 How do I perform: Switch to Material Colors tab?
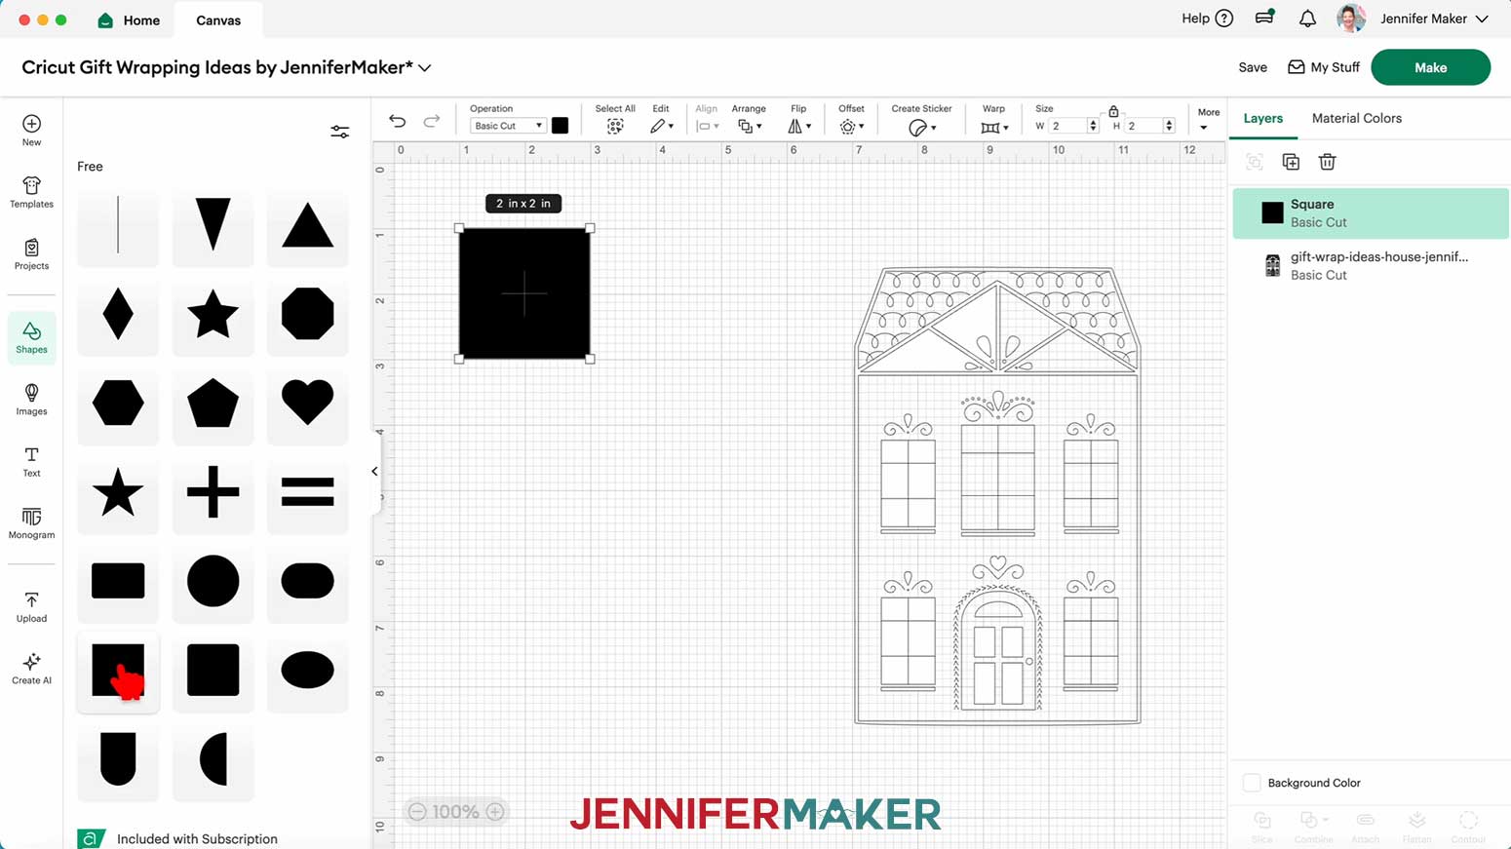point(1356,118)
